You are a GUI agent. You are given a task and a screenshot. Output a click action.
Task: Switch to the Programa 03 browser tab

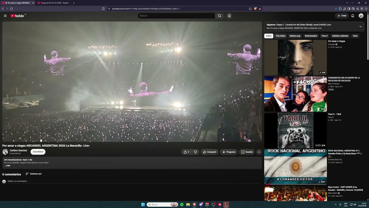tap(53, 3)
